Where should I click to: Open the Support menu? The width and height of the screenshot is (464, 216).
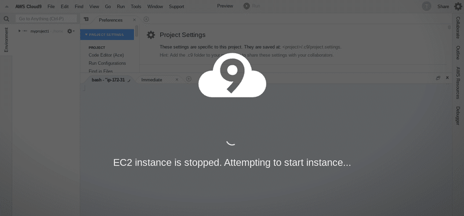176,6
